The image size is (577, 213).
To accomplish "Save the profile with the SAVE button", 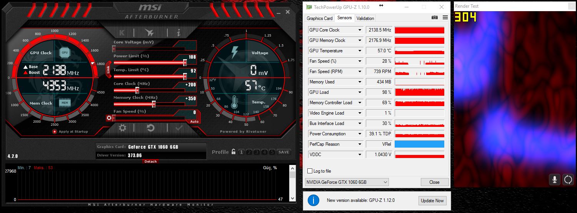I will [x=284, y=152].
